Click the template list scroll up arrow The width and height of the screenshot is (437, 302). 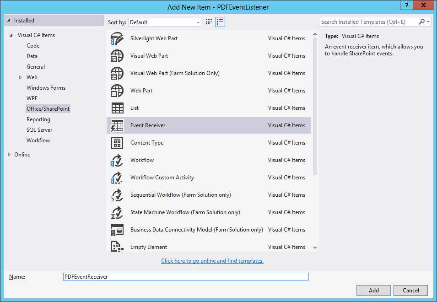[315, 34]
